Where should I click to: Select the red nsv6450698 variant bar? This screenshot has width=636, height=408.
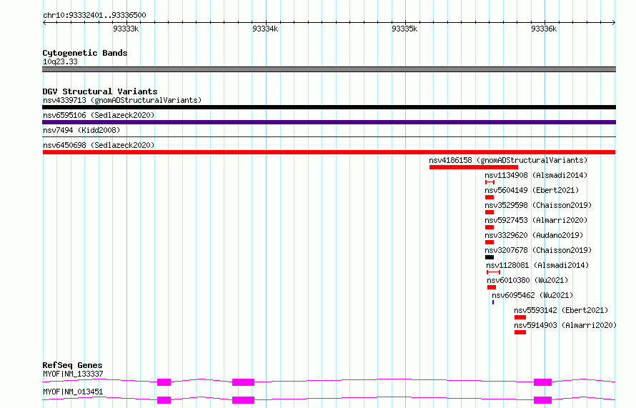tap(329, 152)
